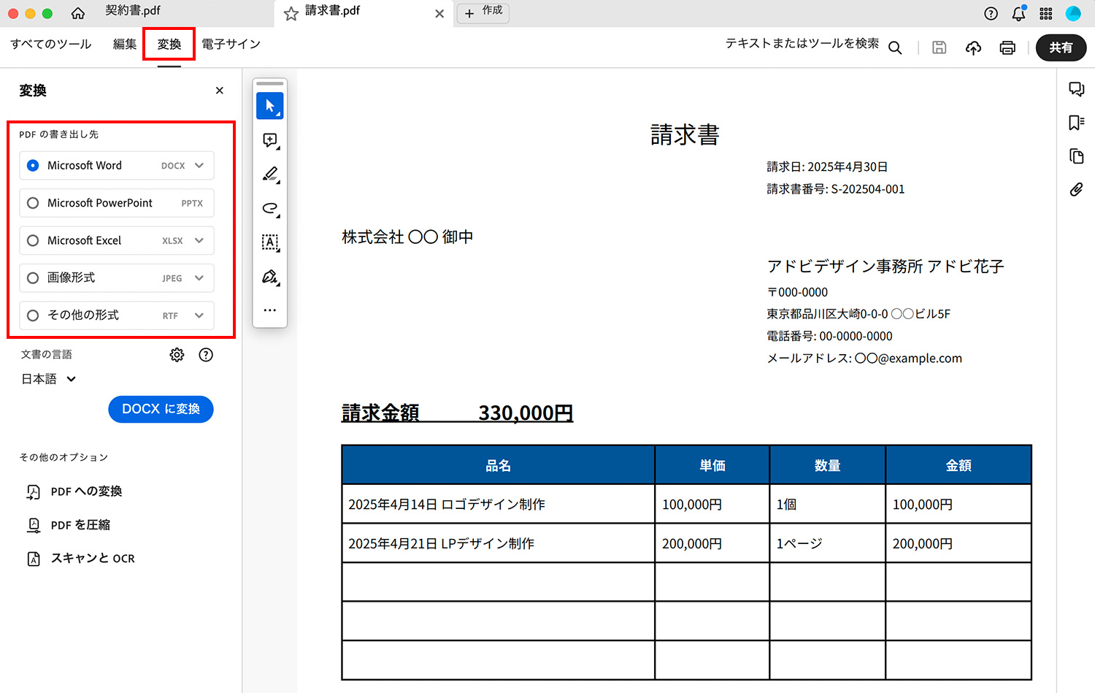Select その他の形式 radio button
The width and height of the screenshot is (1095, 693).
(33, 315)
